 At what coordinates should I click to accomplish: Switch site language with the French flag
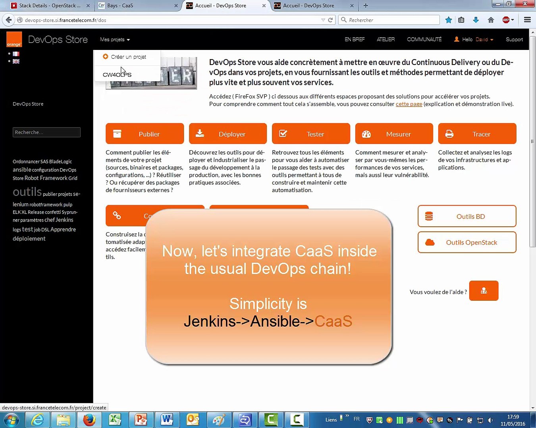[16, 54]
